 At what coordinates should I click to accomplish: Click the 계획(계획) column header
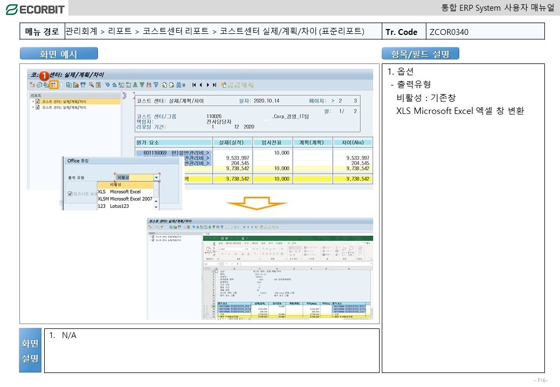pos(311,142)
